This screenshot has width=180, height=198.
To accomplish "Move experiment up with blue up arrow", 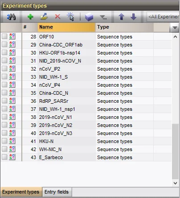I will coord(121,17).
